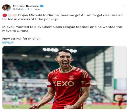Click the player's clenched fist in photo
128x112 pixels.
[x=34, y=107]
